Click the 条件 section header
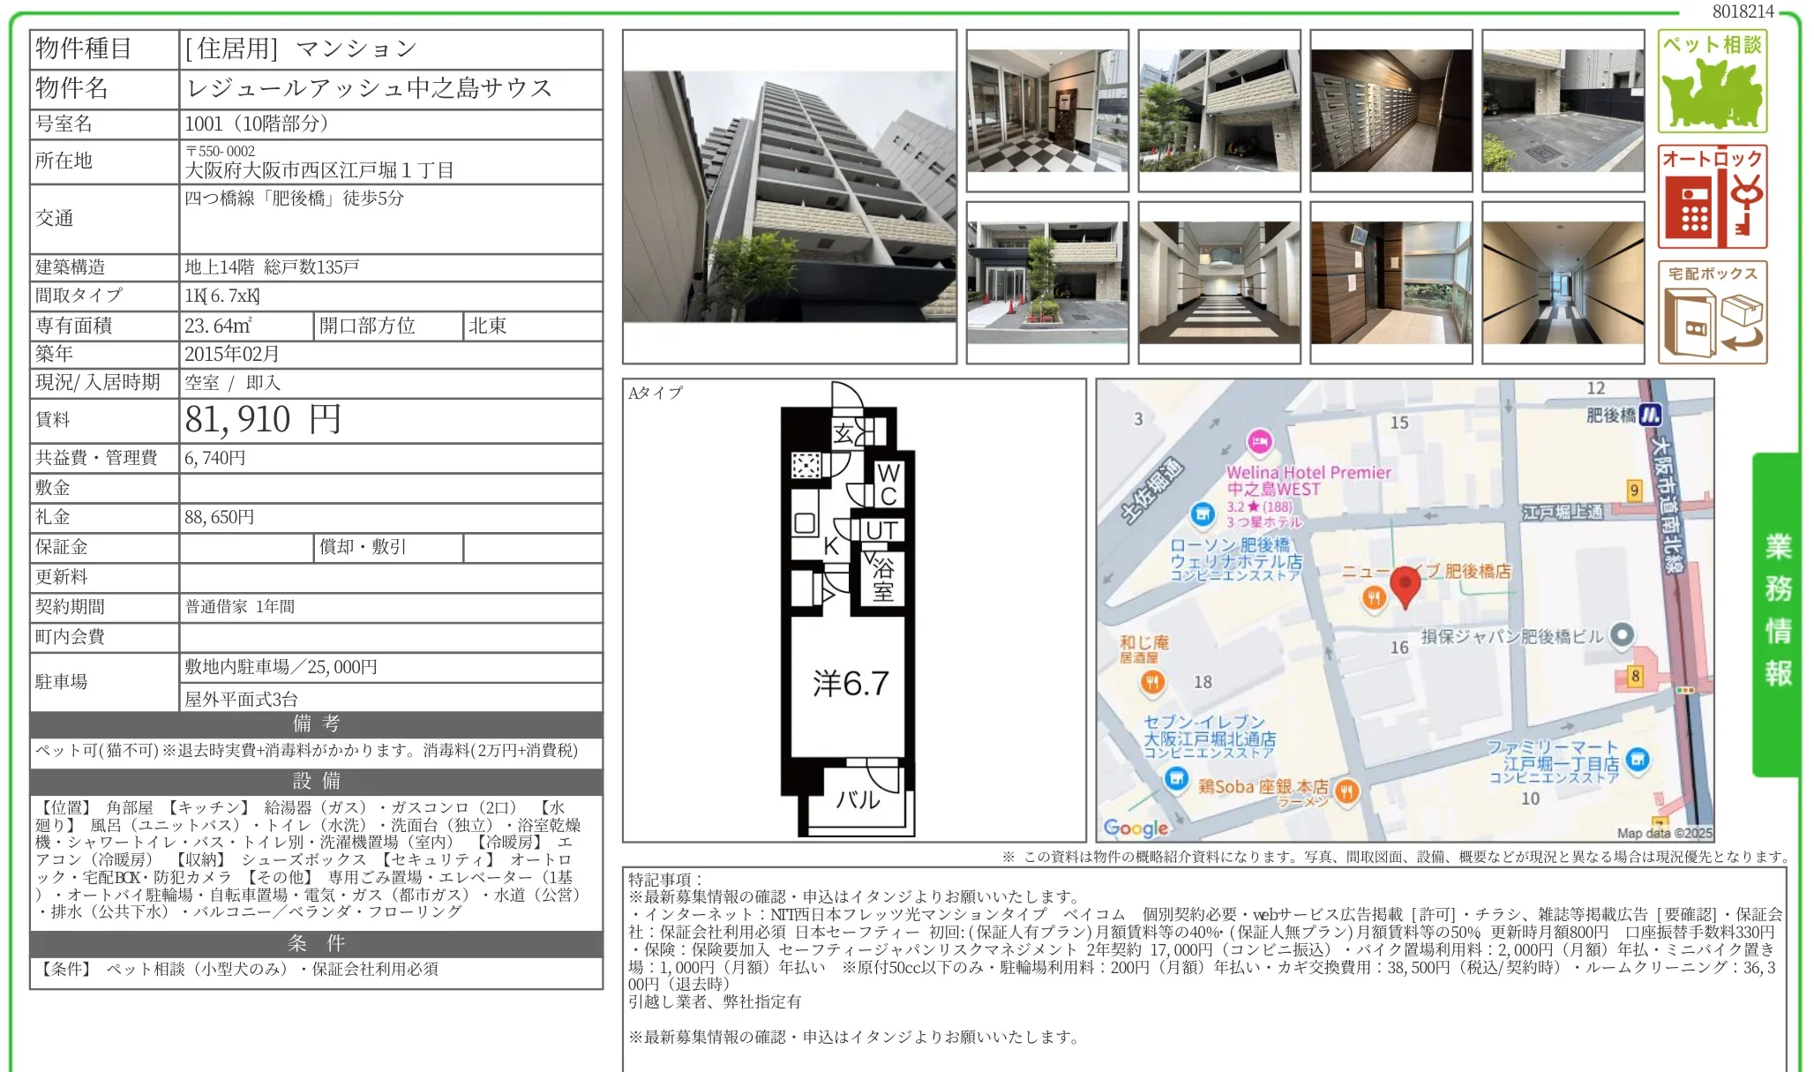The height and width of the screenshot is (1072, 1814). 317,944
